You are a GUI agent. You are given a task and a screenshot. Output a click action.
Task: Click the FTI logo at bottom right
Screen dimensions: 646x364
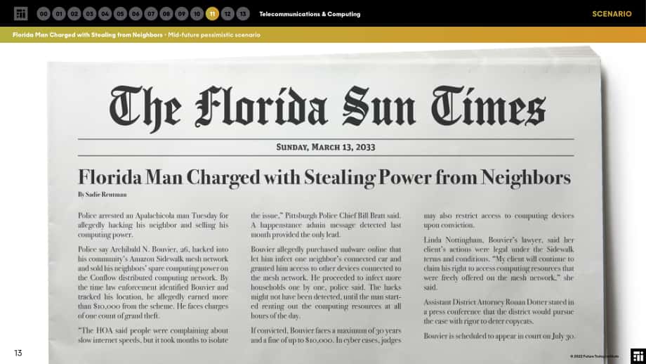click(638, 356)
